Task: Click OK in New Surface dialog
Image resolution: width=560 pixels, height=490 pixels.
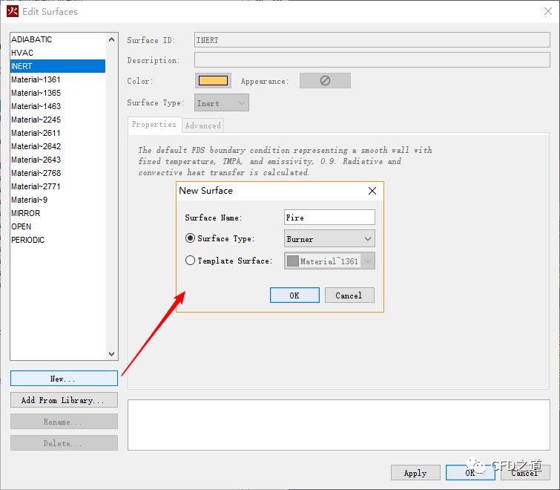Action: pyautogui.click(x=294, y=295)
